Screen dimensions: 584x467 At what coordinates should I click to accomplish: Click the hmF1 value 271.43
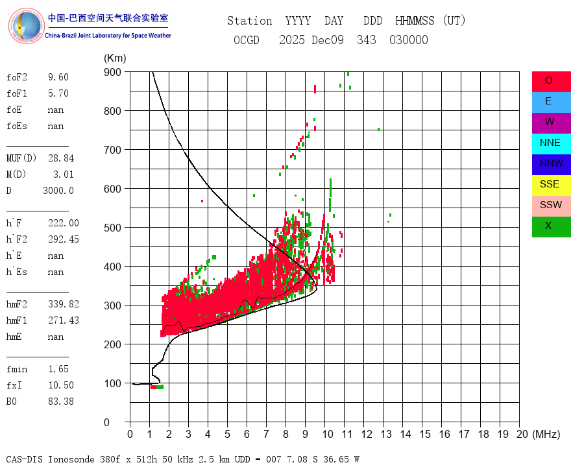[x=64, y=320]
